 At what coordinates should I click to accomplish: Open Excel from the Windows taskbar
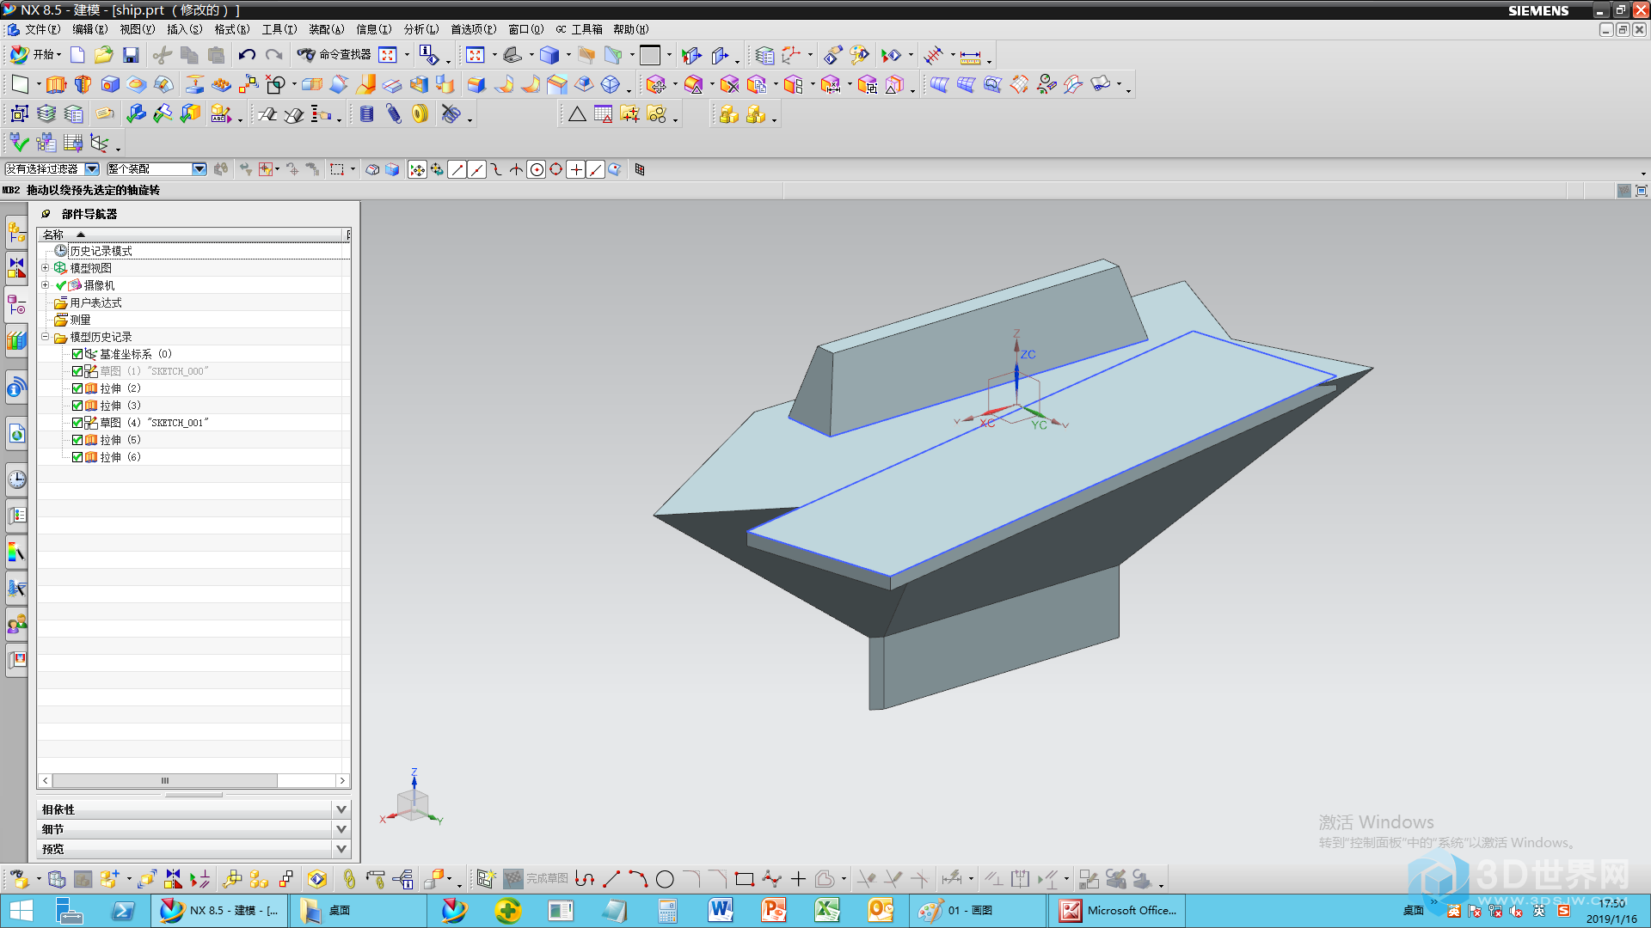[827, 910]
